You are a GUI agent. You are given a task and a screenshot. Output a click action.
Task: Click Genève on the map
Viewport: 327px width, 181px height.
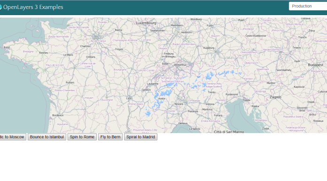point(146,90)
